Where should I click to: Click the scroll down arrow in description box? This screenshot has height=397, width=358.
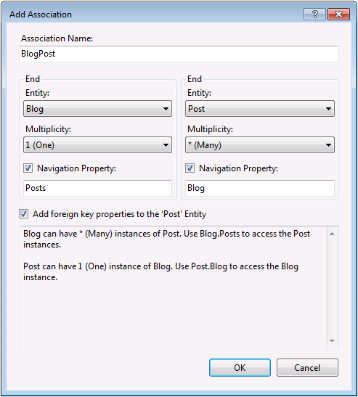click(332, 341)
